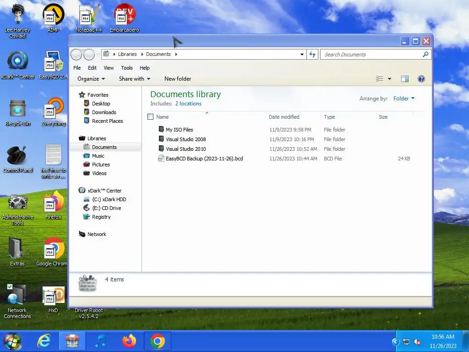Open the Network Connections desktop icon
The image size is (469, 352).
17,302
